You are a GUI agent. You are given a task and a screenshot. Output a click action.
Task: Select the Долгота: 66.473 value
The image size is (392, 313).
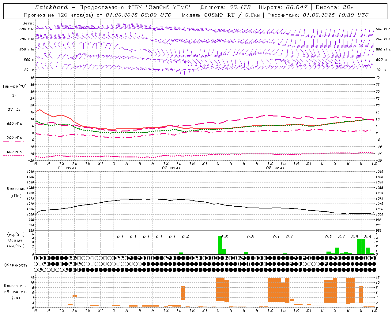tap(225, 7)
